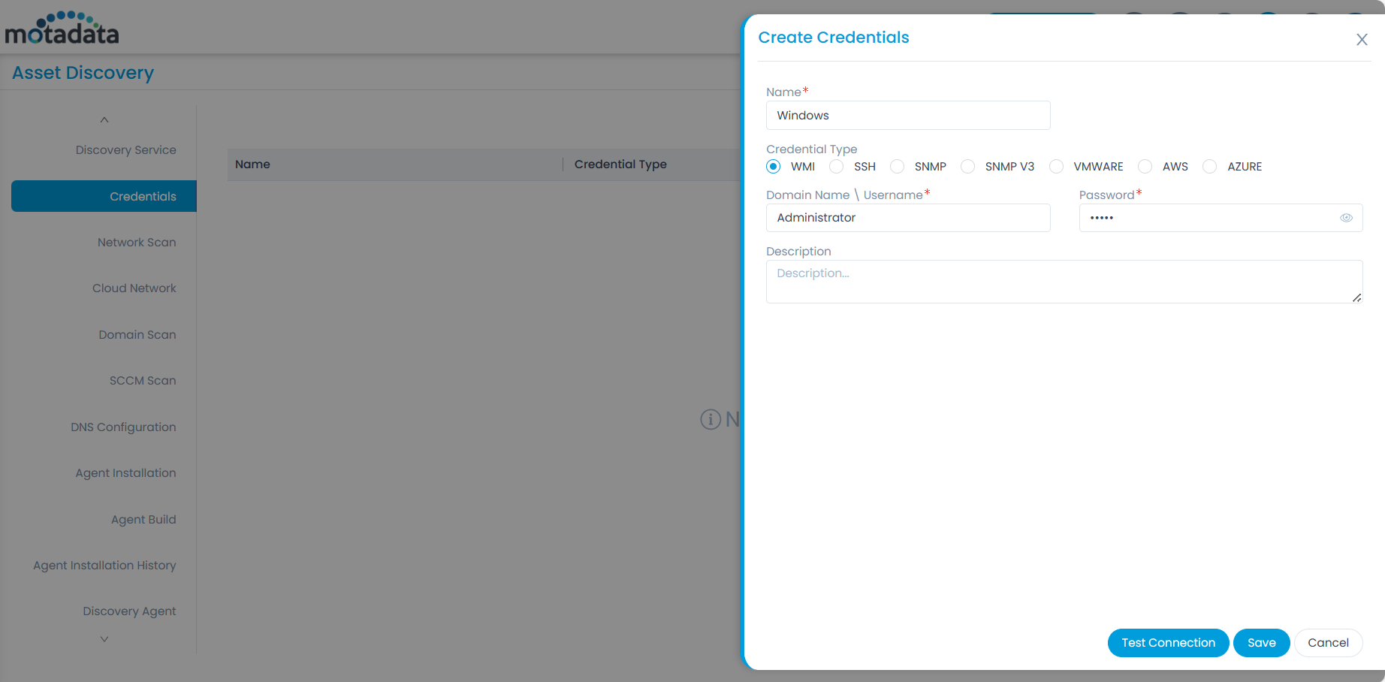Select the AZURE radio button
The width and height of the screenshot is (1385, 682).
tap(1210, 167)
